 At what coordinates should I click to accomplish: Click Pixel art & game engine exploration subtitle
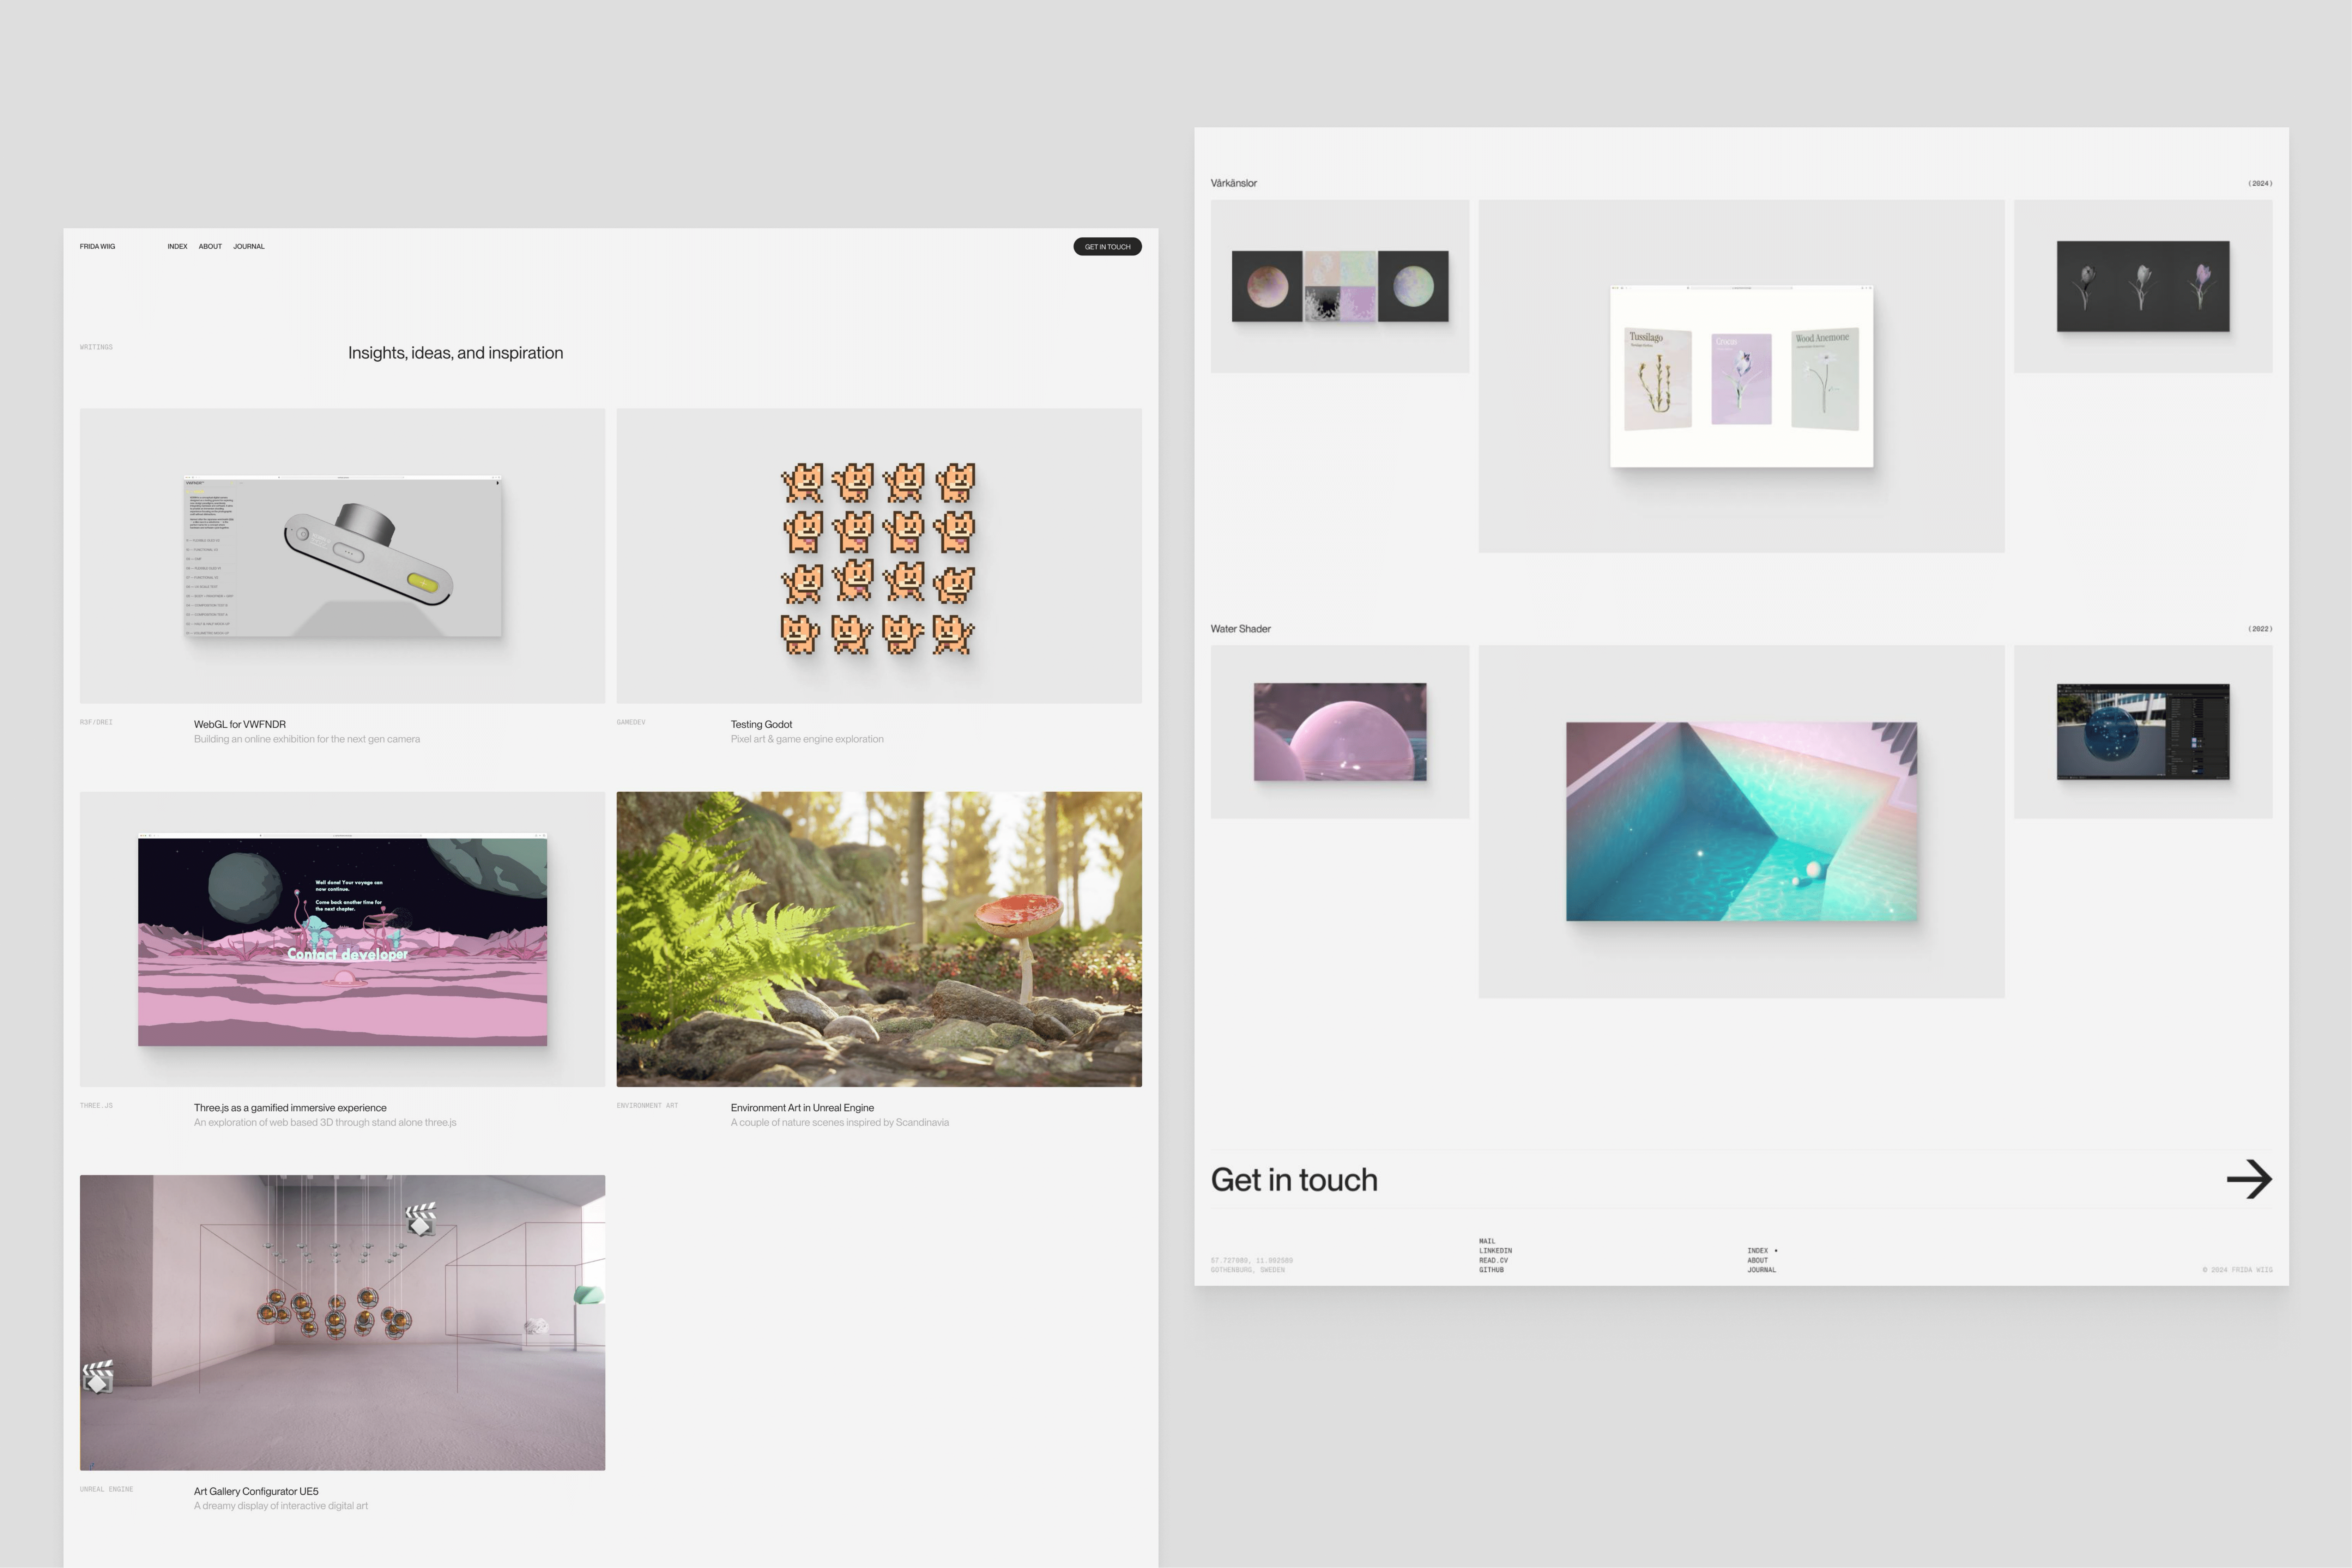(x=807, y=739)
